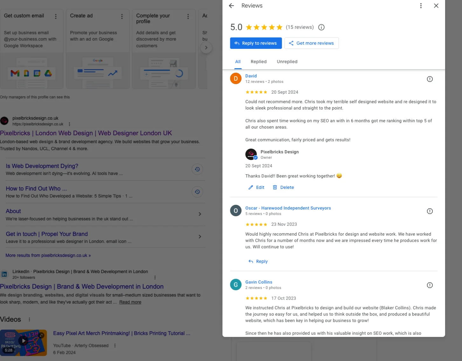Open Pixelbricks Design LinkedIn result title
The height and width of the screenshot is (361, 462).
click(82, 286)
